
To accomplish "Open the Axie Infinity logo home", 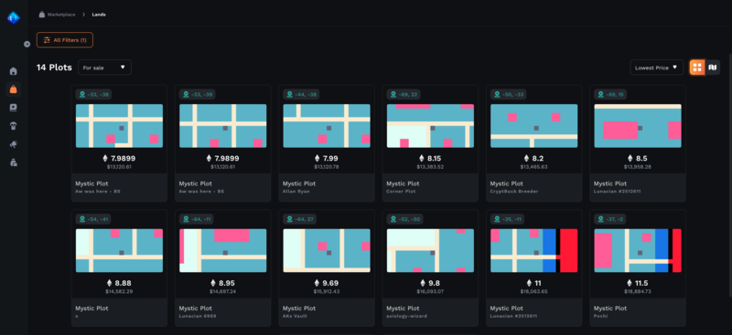I will pyautogui.click(x=13, y=17).
